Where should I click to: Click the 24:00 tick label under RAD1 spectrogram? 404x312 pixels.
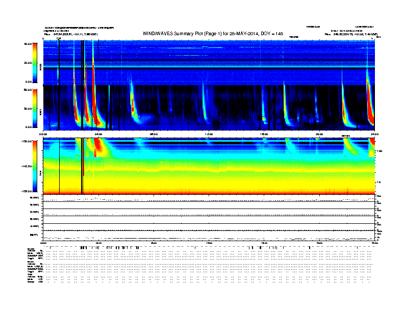pyautogui.click(x=374, y=134)
